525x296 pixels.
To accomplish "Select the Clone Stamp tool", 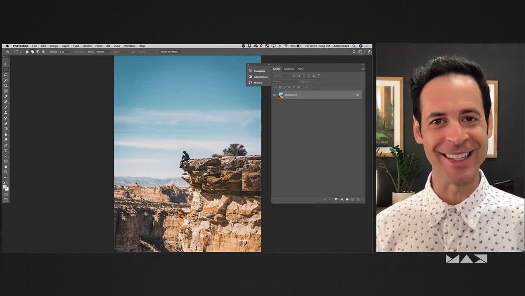I will (6, 113).
